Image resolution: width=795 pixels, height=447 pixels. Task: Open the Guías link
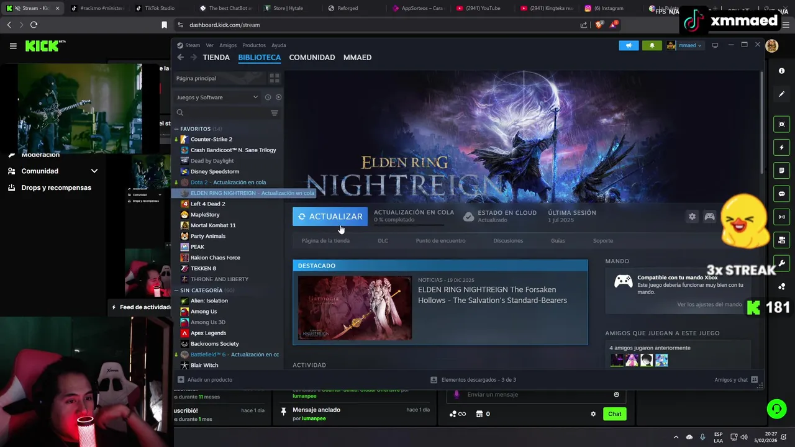[558, 241]
